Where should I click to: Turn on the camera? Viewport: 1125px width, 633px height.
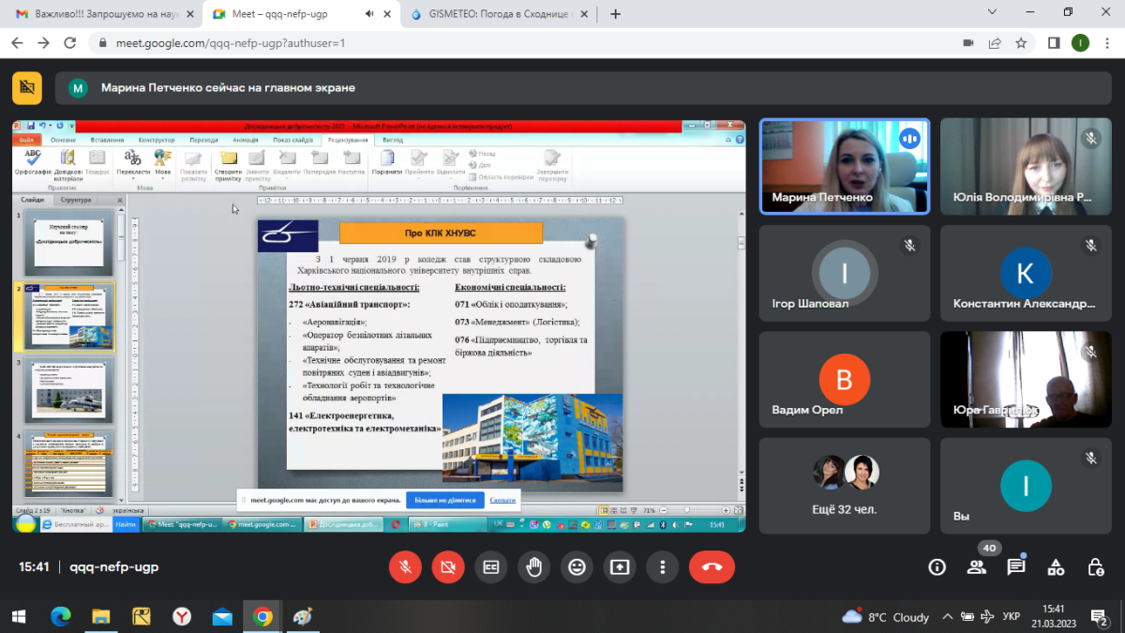click(x=447, y=567)
